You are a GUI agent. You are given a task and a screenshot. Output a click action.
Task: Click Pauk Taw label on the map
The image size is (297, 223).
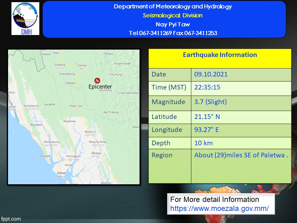point(76,106)
